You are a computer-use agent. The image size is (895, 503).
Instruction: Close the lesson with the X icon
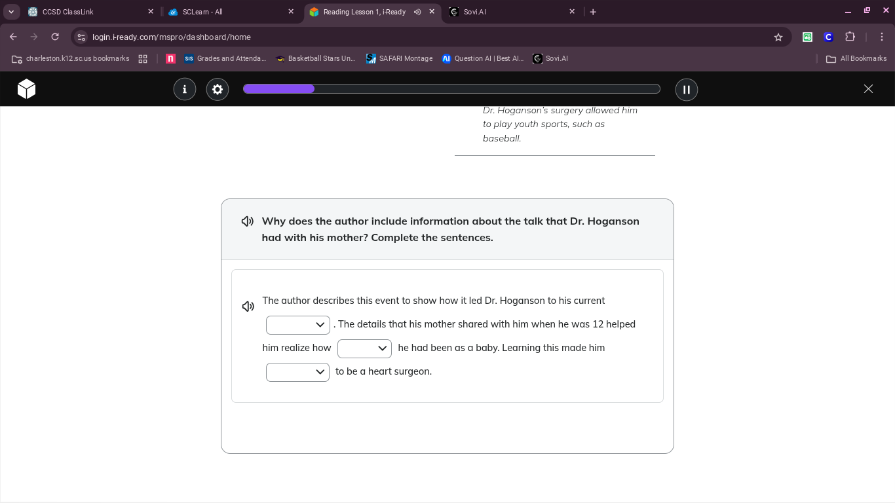tap(868, 89)
